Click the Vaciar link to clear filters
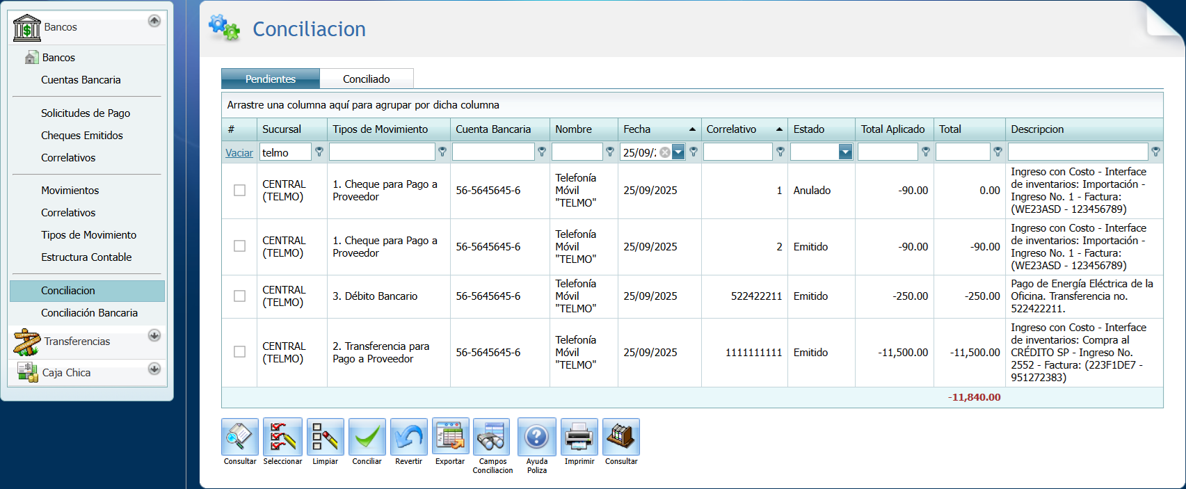 pyautogui.click(x=239, y=153)
